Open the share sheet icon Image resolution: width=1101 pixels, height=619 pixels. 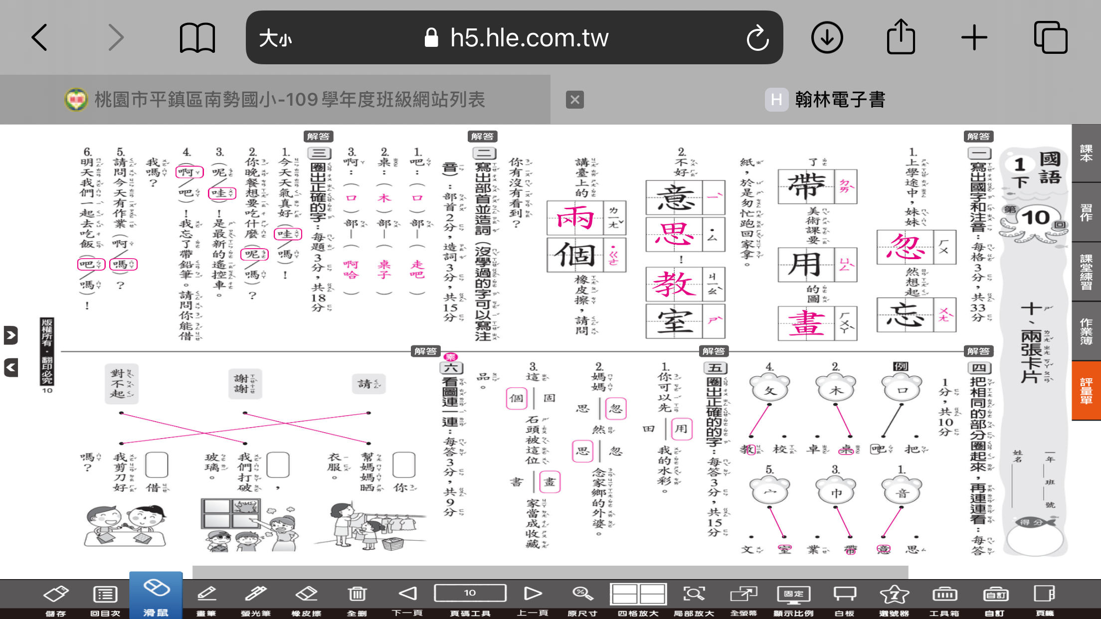coord(901,36)
